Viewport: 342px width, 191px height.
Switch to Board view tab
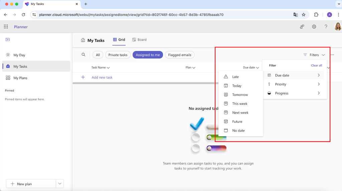[x=139, y=39]
